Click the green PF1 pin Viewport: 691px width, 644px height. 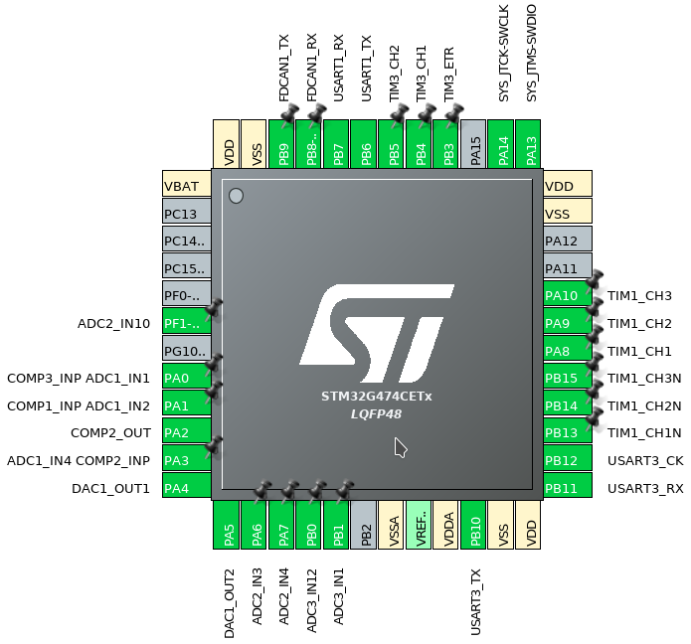coord(187,321)
